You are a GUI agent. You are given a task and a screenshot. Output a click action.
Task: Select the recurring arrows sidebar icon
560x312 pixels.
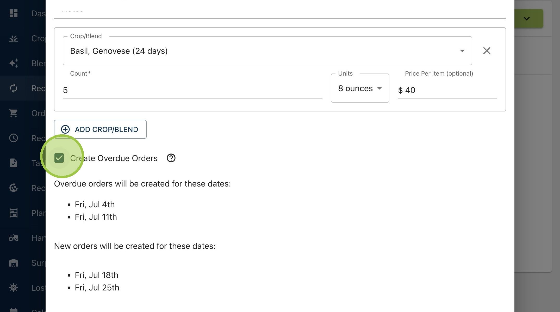point(13,88)
